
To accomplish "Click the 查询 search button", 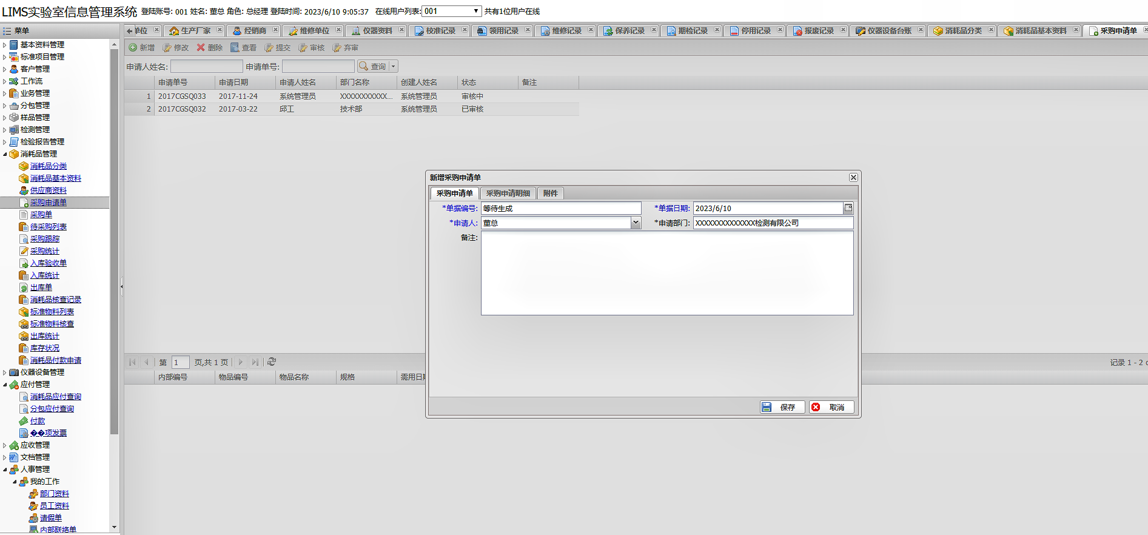I will pos(373,66).
